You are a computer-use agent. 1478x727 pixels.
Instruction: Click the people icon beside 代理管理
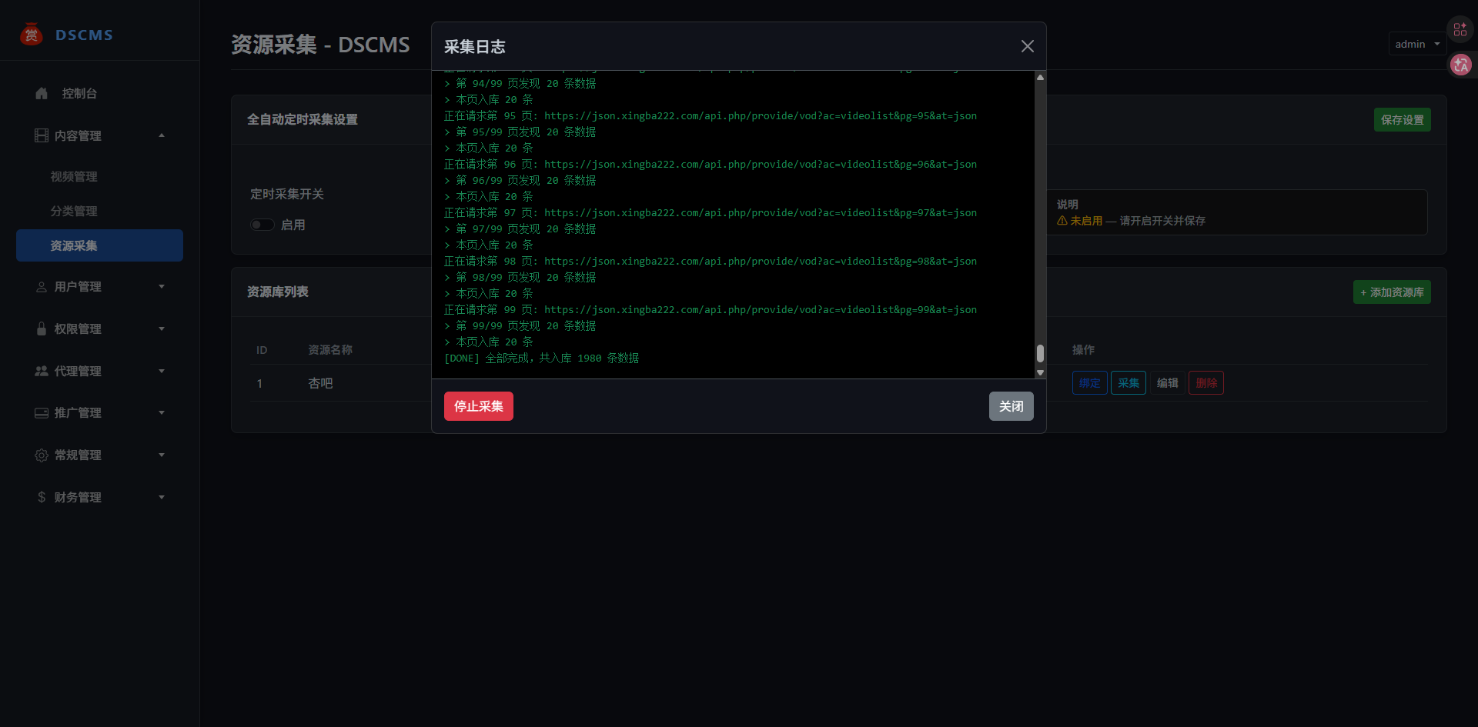click(42, 371)
